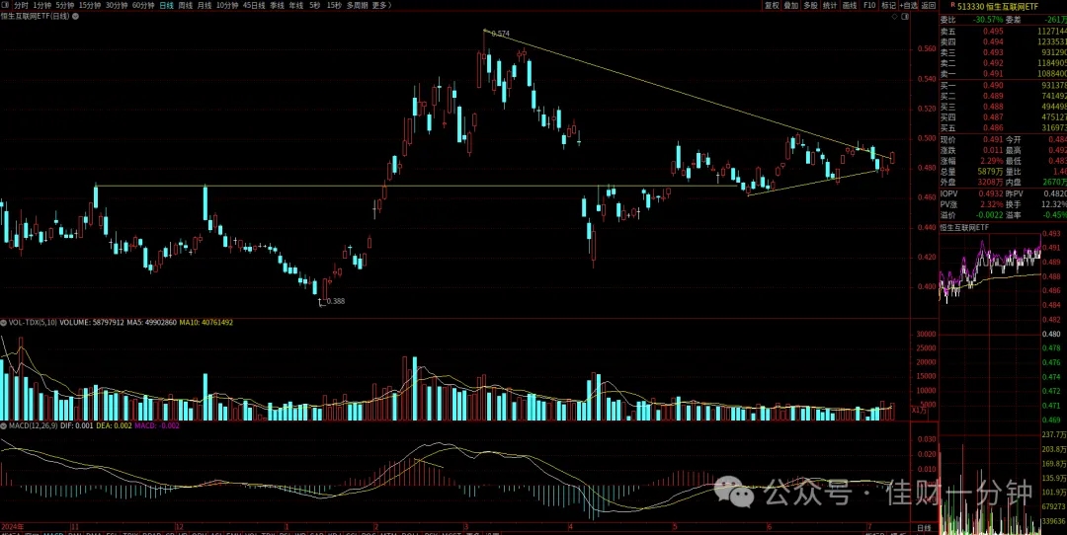Switch to 10分钟 period

click(x=227, y=5)
